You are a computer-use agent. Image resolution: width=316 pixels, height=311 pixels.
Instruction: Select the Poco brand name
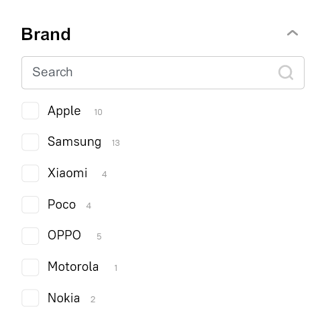tap(62, 204)
